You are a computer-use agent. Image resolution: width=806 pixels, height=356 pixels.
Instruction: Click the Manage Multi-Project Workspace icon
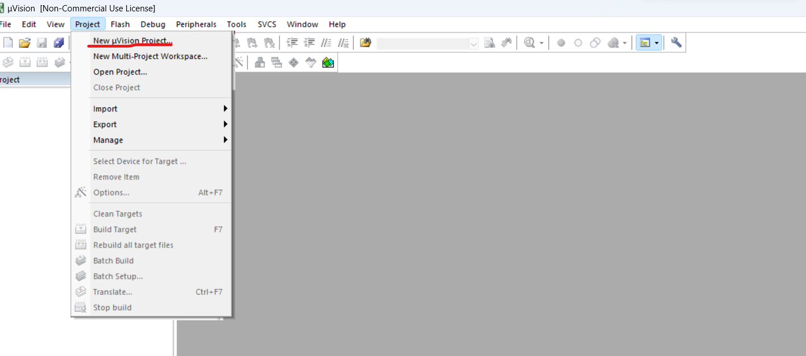point(277,62)
